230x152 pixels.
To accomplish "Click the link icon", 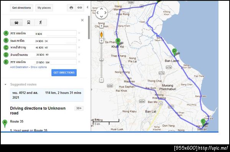I will (x=80, y=8).
